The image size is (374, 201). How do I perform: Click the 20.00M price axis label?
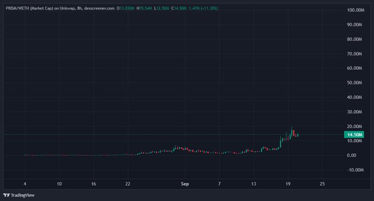[354, 126]
